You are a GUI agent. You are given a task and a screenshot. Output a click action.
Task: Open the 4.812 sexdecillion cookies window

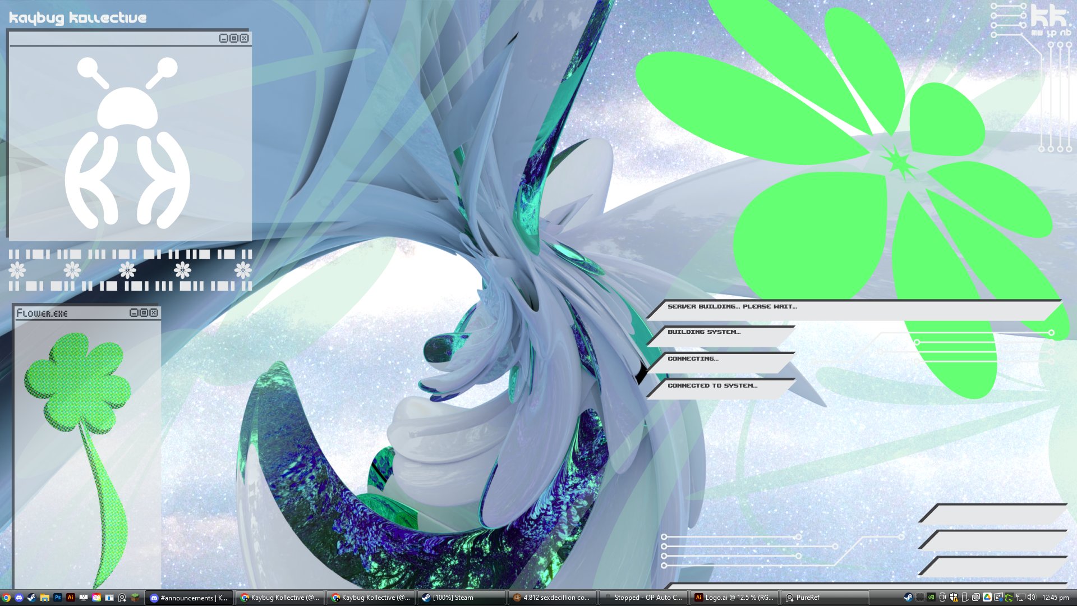pos(553,598)
